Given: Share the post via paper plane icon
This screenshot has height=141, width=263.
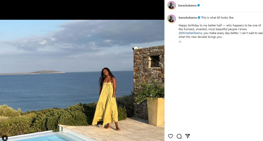Looking at the screenshot, I should (x=187, y=136).
